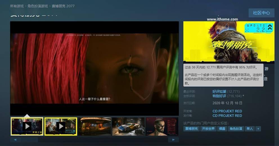The image size is (279, 146).
Task: Click the right arrow of thumbnail strip
Action: (x=174, y=140)
